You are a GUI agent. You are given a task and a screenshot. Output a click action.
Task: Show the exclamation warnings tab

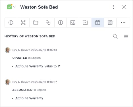coord(61,23)
